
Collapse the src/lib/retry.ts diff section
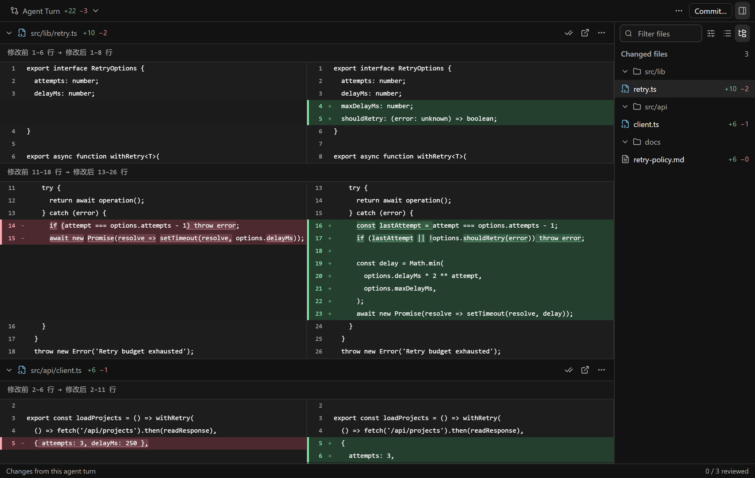(x=9, y=33)
